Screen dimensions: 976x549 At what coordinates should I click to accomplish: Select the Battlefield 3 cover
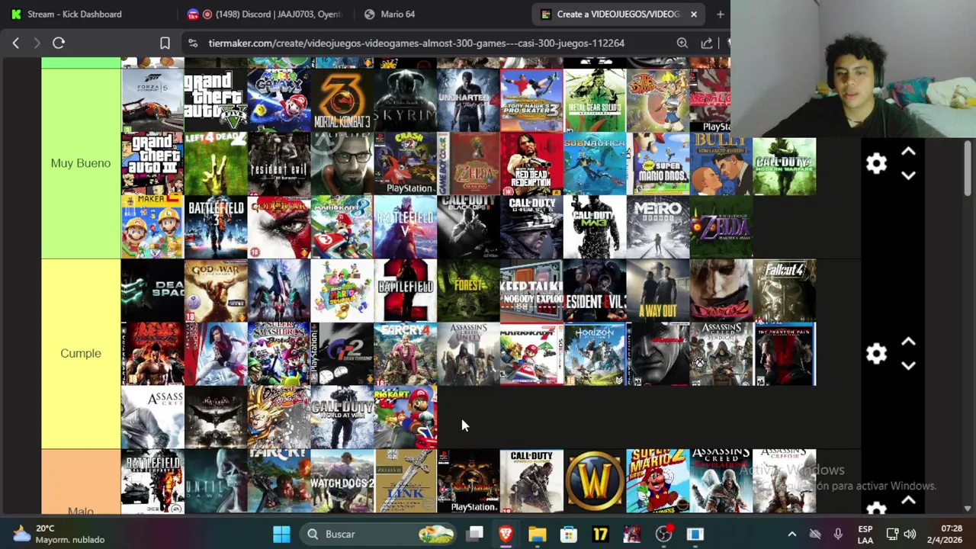click(x=216, y=227)
